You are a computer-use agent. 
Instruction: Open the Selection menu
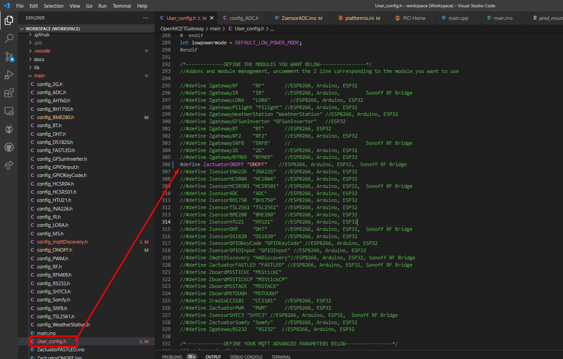(54, 6)
